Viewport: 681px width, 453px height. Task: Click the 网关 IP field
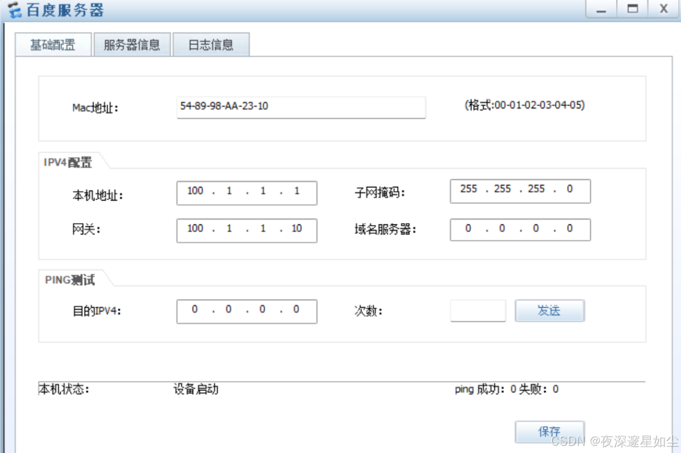(x=247, y=230)
